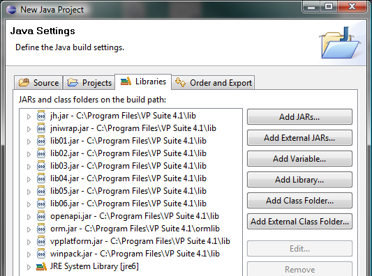The width and height of the screenshot is (372, 276).
Task: Click the jar icon beside jh.jar
Action: click(x=41, y=116)
